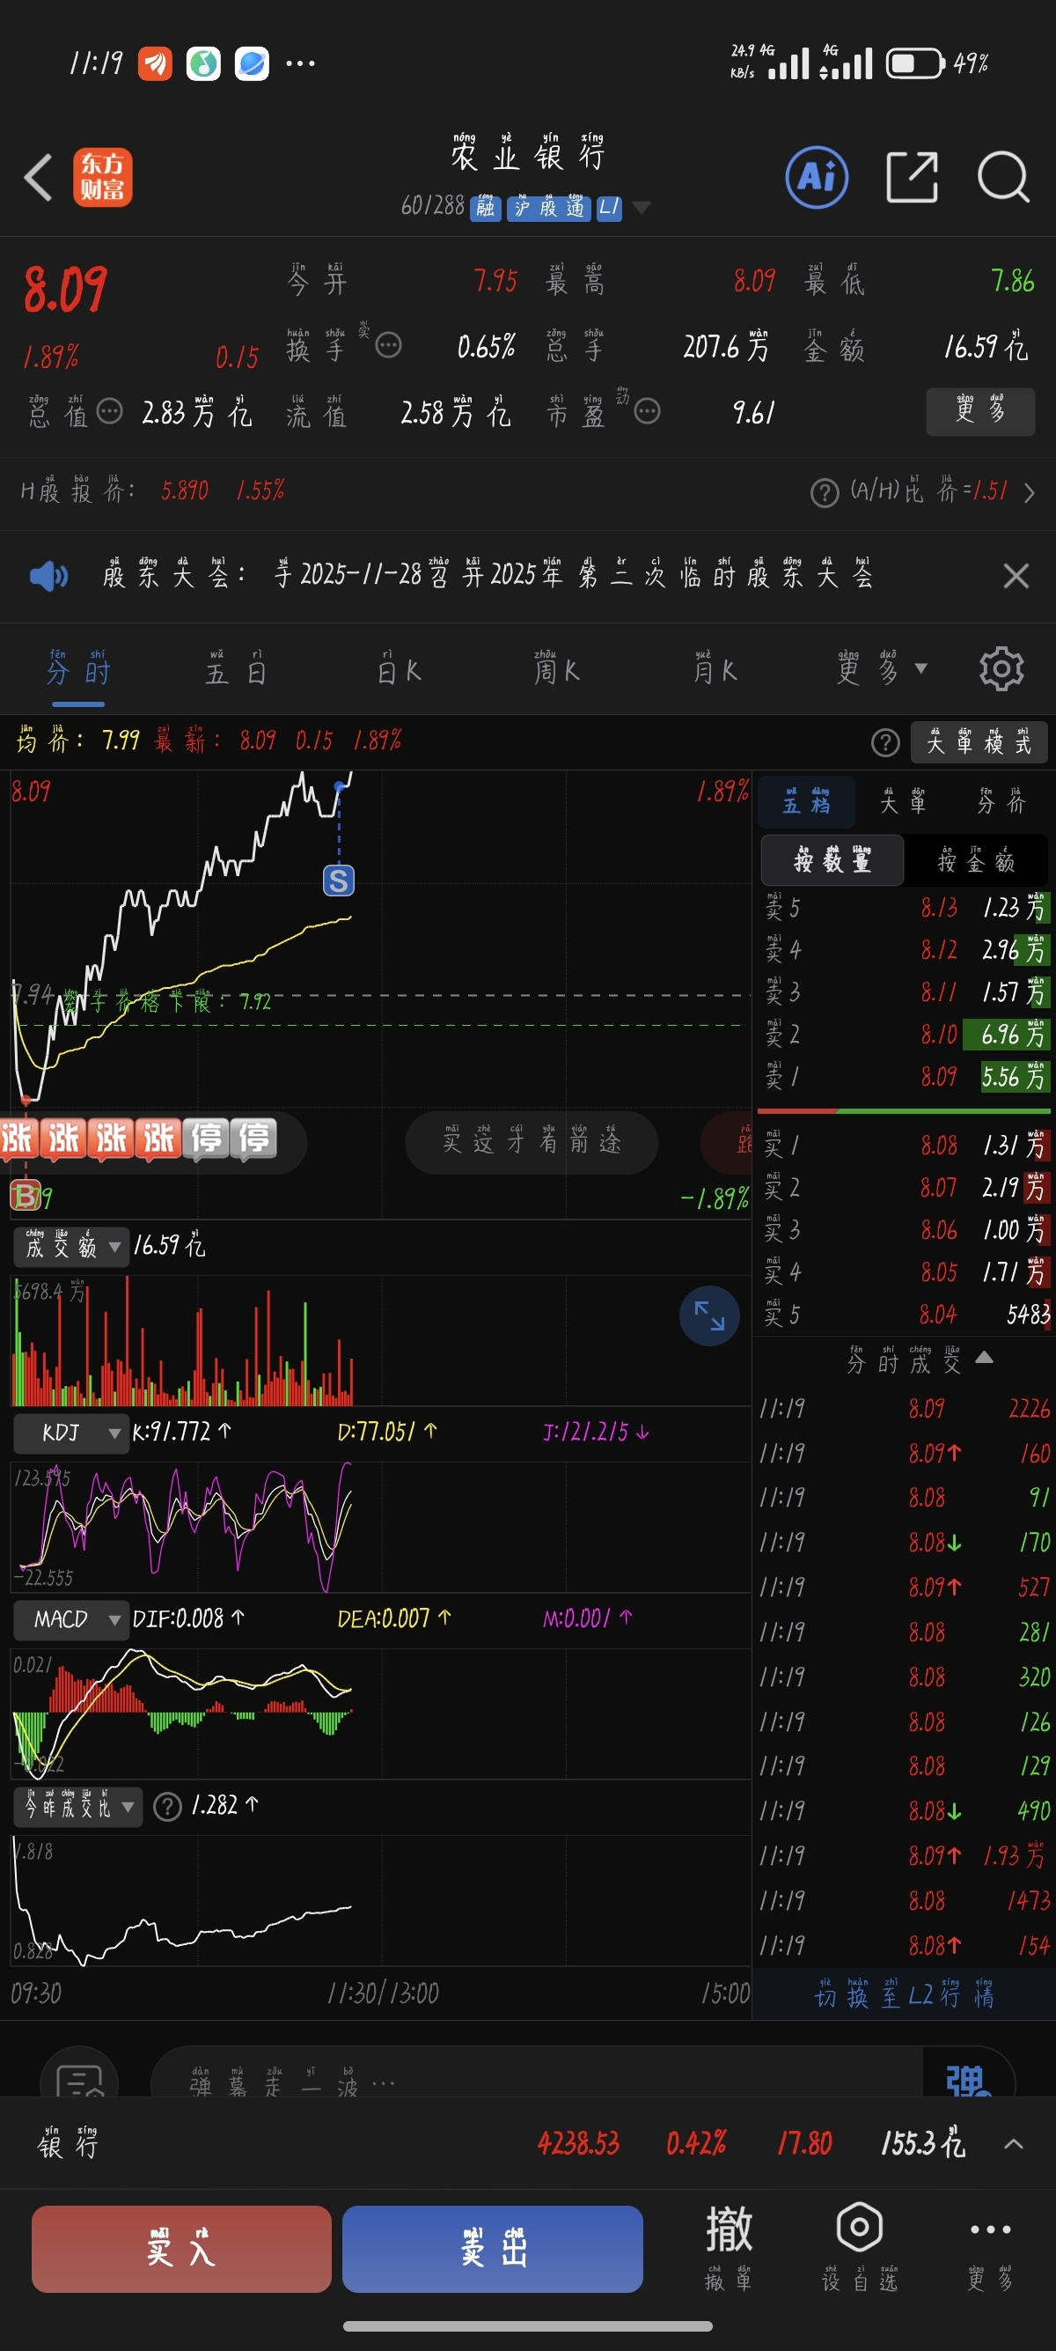Switch to 五日 tab
Viewport: 1056px width, 2351px height.
tap(235, 670)
